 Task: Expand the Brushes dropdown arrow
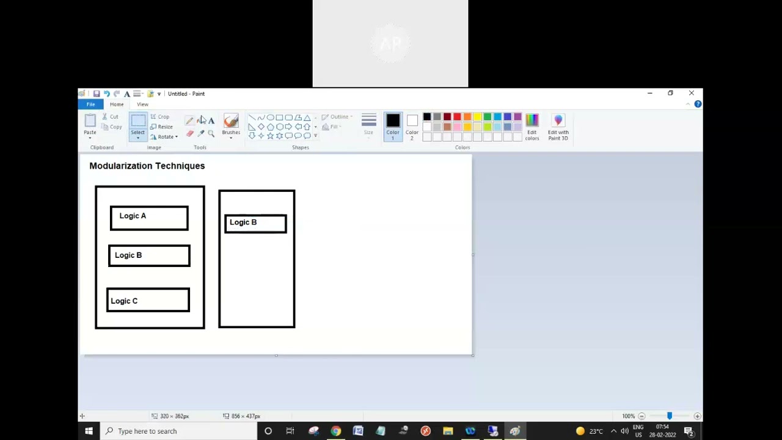coord(231,137)
